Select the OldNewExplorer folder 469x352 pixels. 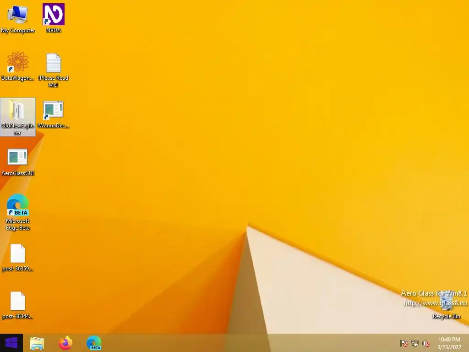coord(18,117)
